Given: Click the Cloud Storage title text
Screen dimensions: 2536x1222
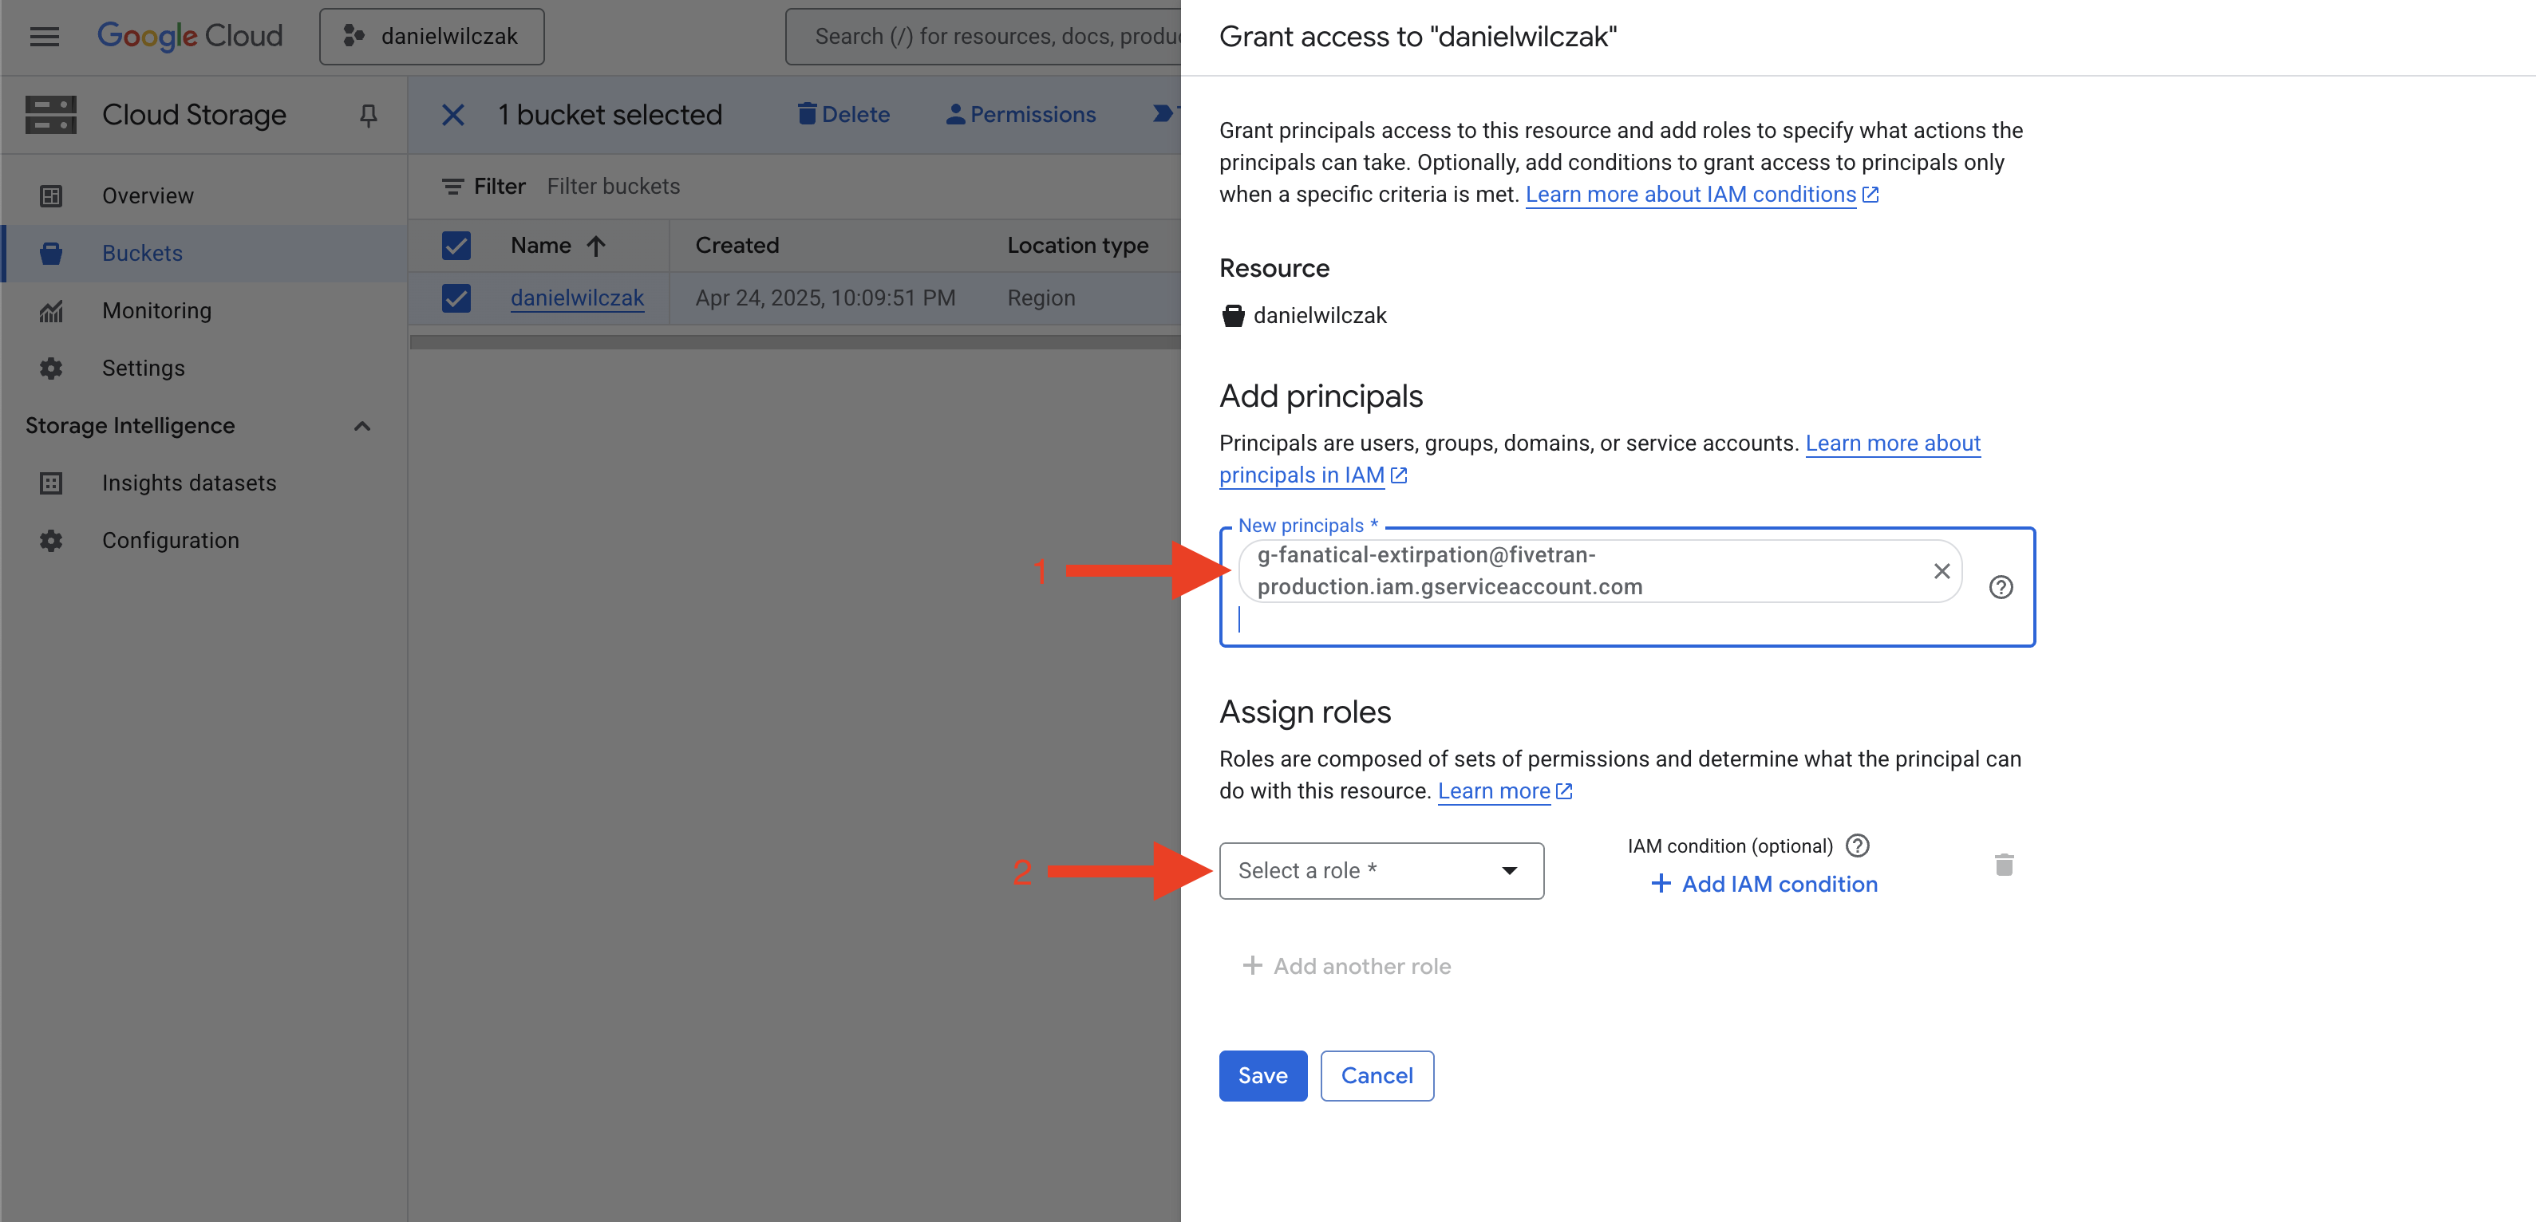Looking at the screenshot, I should point(194,115).
